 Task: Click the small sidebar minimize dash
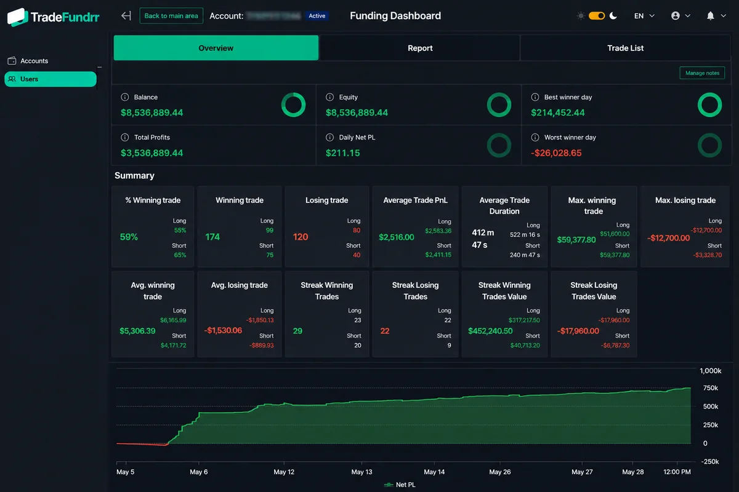(x=100, y=67)
